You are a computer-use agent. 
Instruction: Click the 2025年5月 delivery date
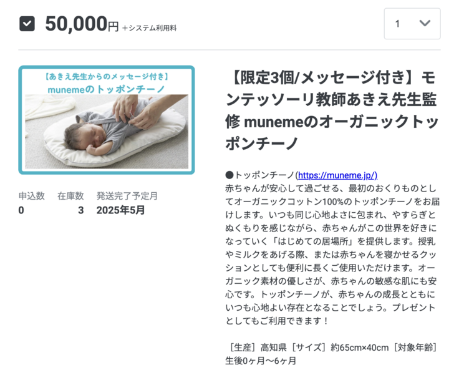(121, 210)
